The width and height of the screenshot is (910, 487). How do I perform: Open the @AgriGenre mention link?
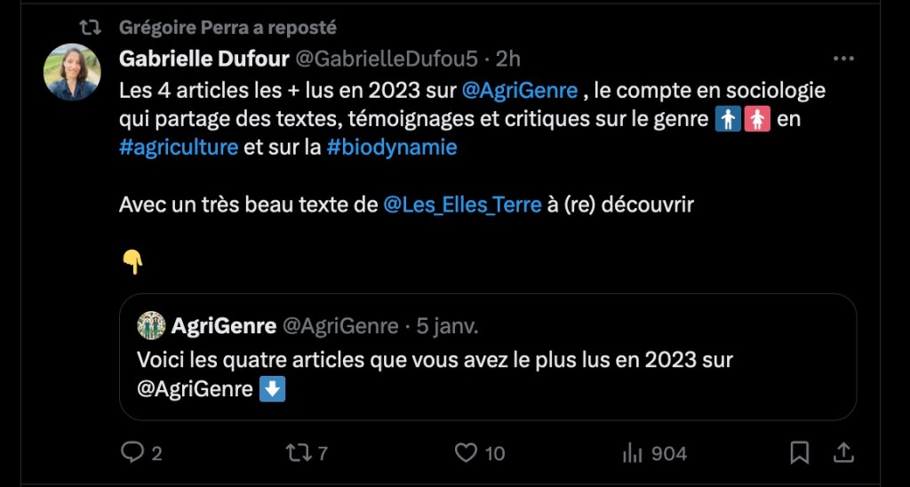(521, 90)
